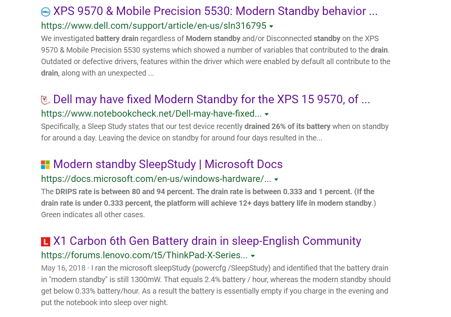Click the Notebookcheck favicon beside the Dell fix result
Screen dimensions: 451x317
point(45,100)
